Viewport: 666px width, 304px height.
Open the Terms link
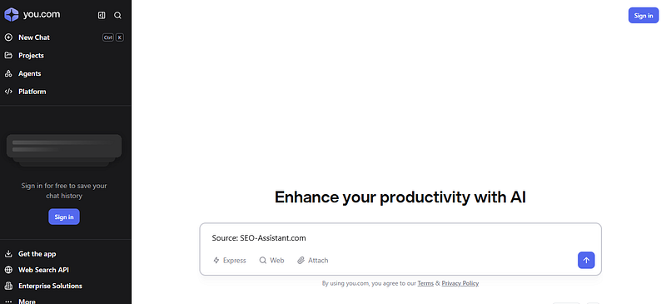[x=425, y=283]
